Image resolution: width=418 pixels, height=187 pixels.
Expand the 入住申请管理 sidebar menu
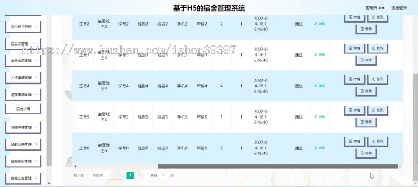[23, 78]
